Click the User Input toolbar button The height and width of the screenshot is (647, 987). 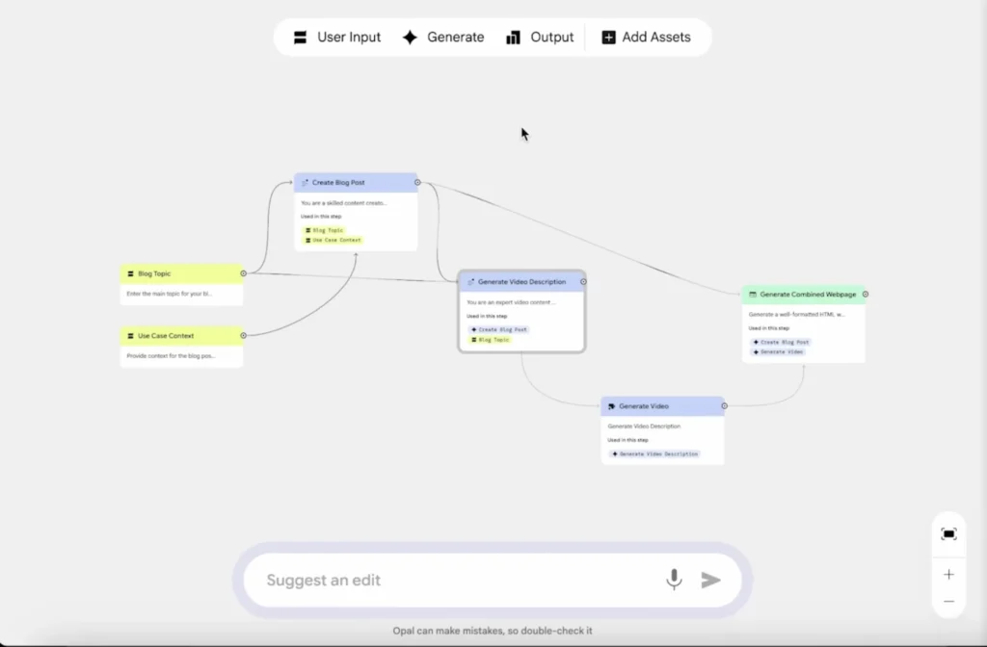336,38
